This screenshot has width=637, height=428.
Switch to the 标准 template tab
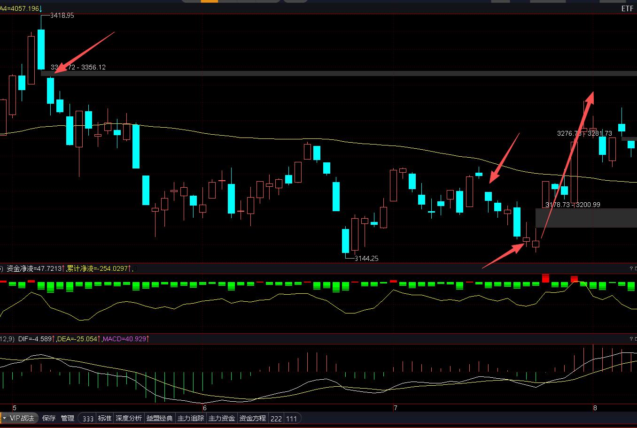pos(105,418)
